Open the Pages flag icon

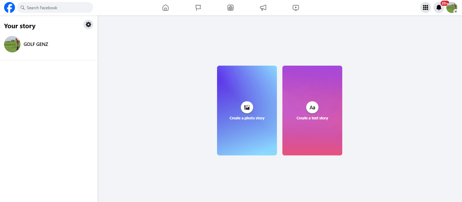[198, 7]
